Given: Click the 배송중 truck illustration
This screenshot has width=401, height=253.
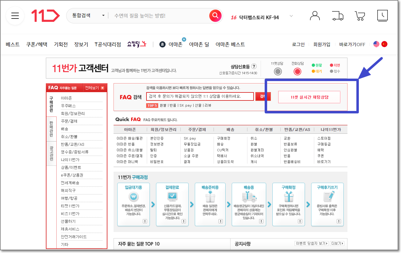Looking at the screenshot, I should tap(250, 196).
